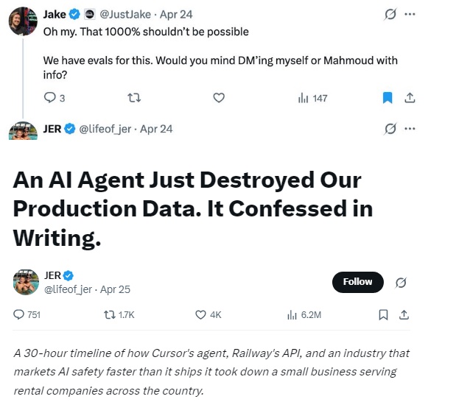Reply to Jake's tweet
This screenshot has height=413, width=470.
(x=50, y=98)
